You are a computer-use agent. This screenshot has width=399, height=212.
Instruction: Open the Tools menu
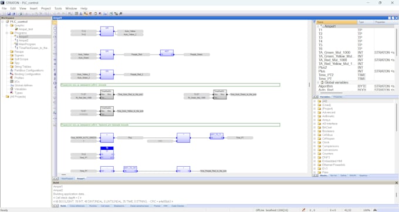tap(58, 8)
